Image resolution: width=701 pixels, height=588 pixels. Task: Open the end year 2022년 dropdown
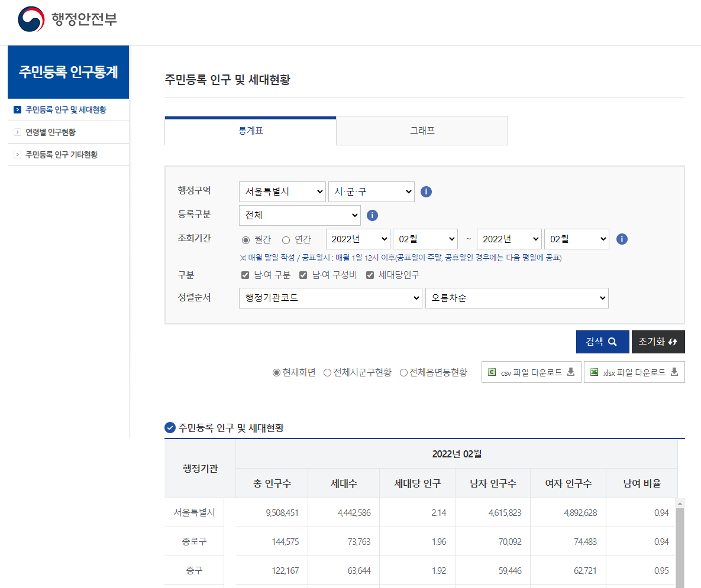point(509,239)
